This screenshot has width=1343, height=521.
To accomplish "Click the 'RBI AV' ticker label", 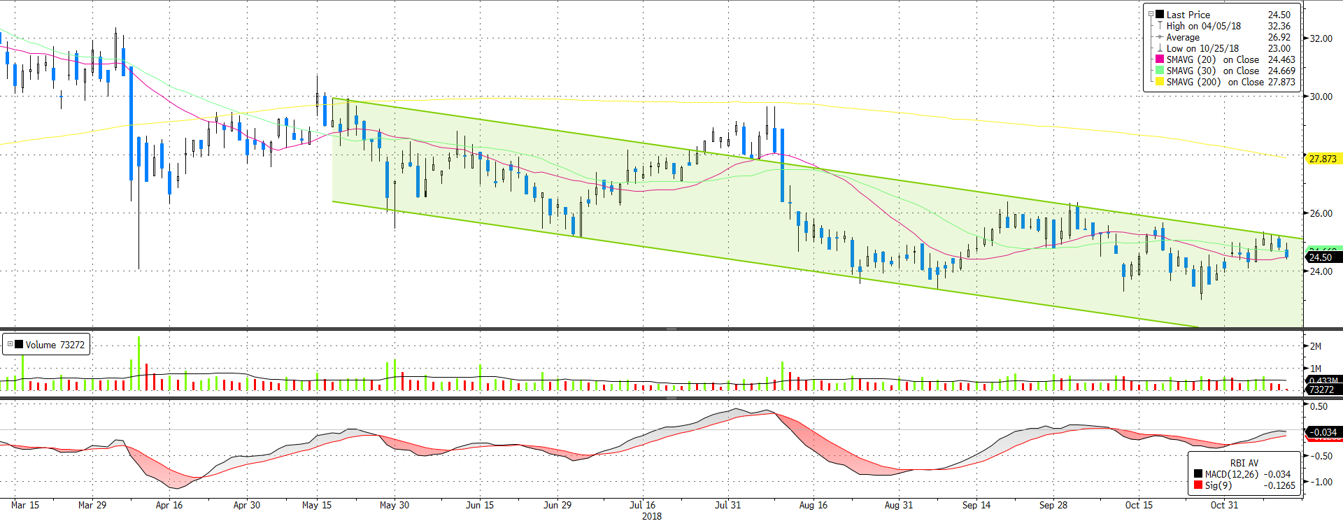I will tap(1244, 463).
